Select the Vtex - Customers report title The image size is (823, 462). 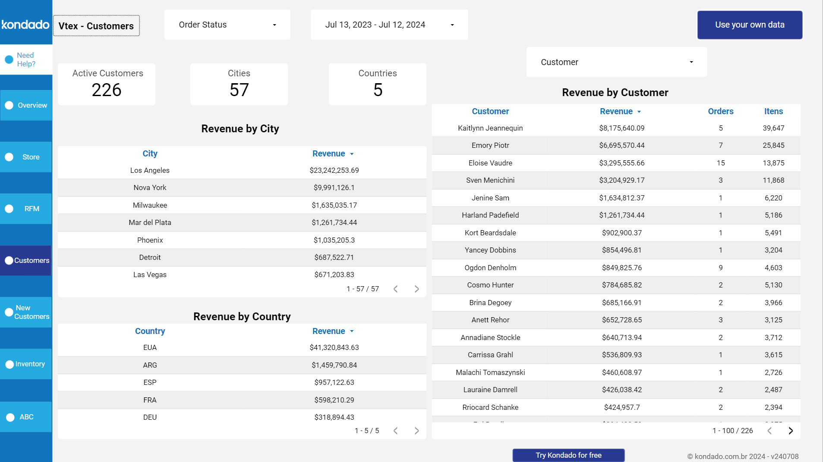tap(96, 25)
